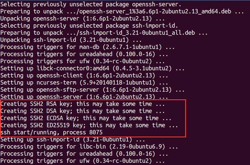
Task: Click the process number 8075
Action: pos(96,132)
